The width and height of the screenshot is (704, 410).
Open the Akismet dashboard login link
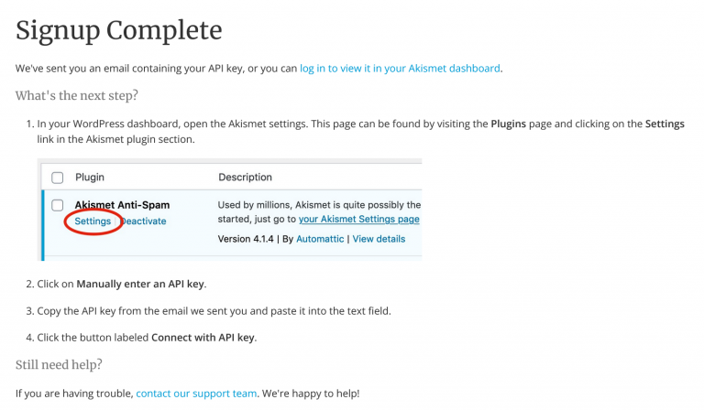pyautogui.click(x=400, y=69)
